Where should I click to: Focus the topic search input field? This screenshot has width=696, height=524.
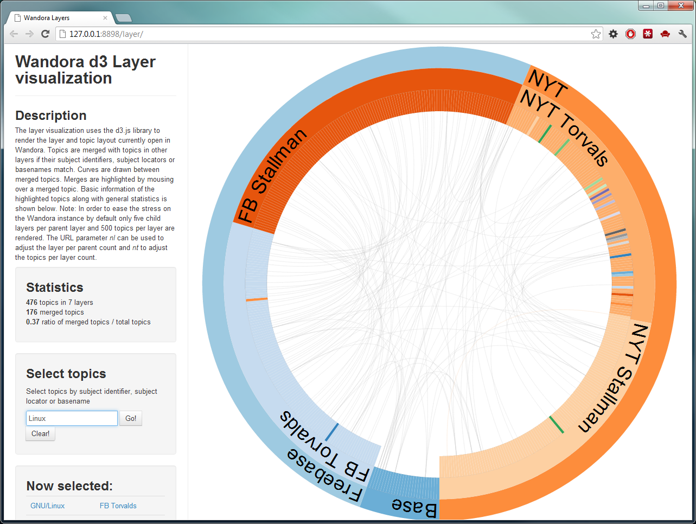coord(72,418)
